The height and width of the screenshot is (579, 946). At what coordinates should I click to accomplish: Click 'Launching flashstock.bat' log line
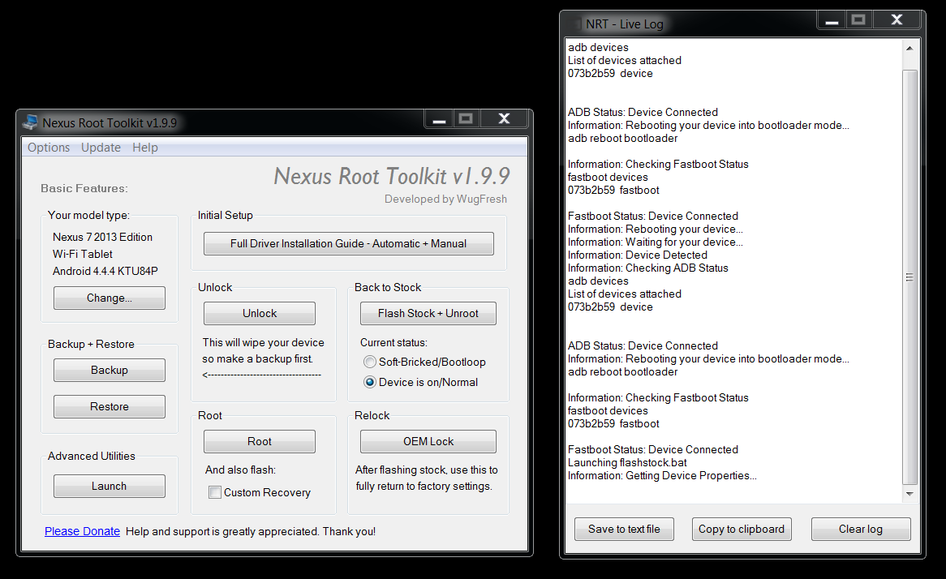(627, 462)
